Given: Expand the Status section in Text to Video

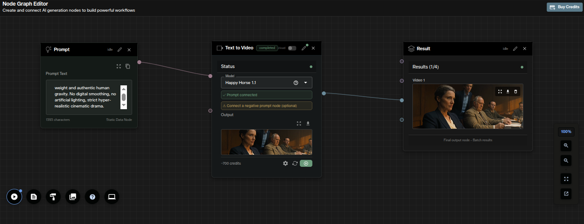Looking at the screenshot, I should pos(266,66).
